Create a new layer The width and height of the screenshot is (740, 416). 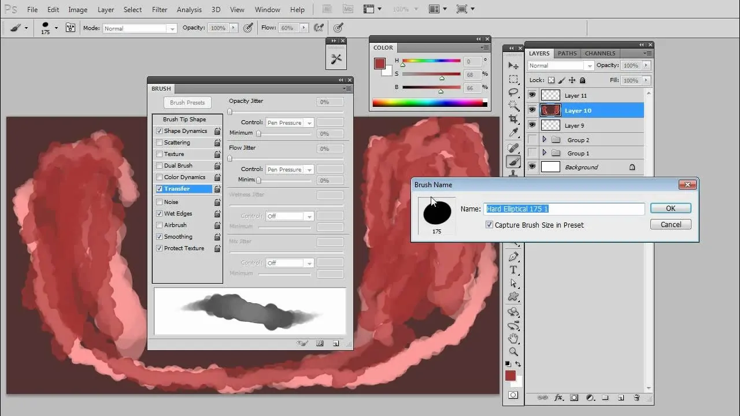[621, 398]
